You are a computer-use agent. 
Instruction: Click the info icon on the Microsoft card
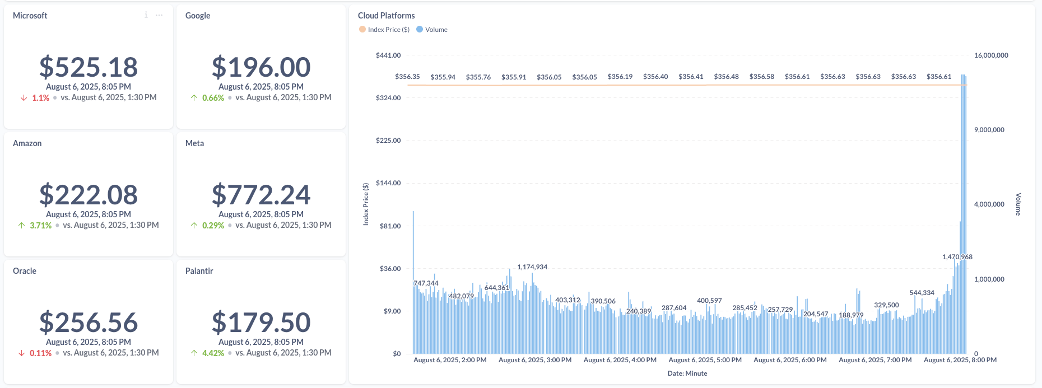pyautogui.click(x=146, y=15)
